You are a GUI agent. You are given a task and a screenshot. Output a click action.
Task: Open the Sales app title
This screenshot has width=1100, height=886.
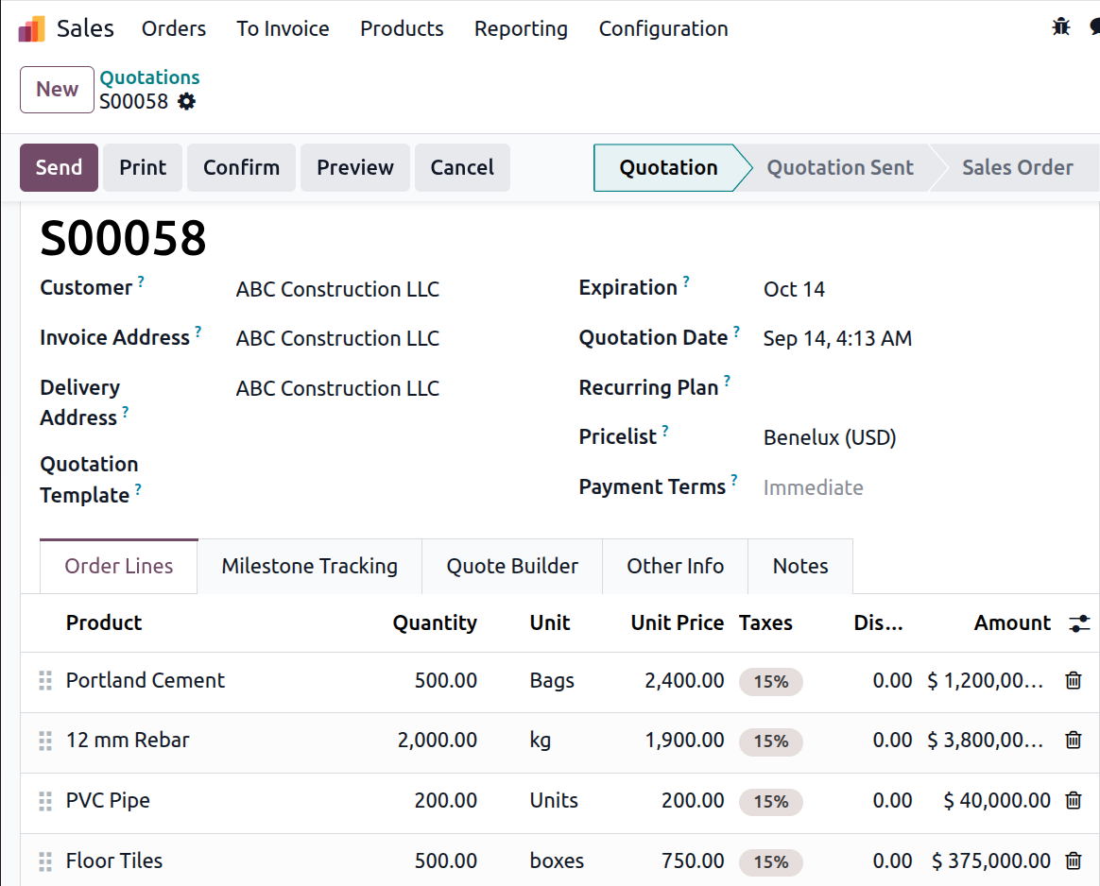coord(85,28)
